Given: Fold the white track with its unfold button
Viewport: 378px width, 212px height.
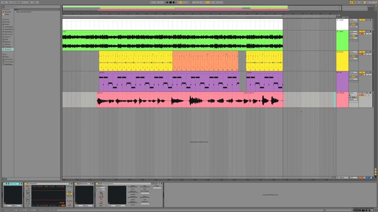Looking at the screenshot, I should (x=338, y=20).
